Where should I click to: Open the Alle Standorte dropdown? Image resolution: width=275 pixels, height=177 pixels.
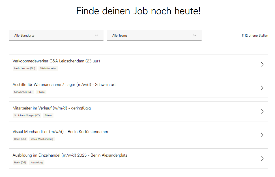pyautogui.click(x=56, y=35)
